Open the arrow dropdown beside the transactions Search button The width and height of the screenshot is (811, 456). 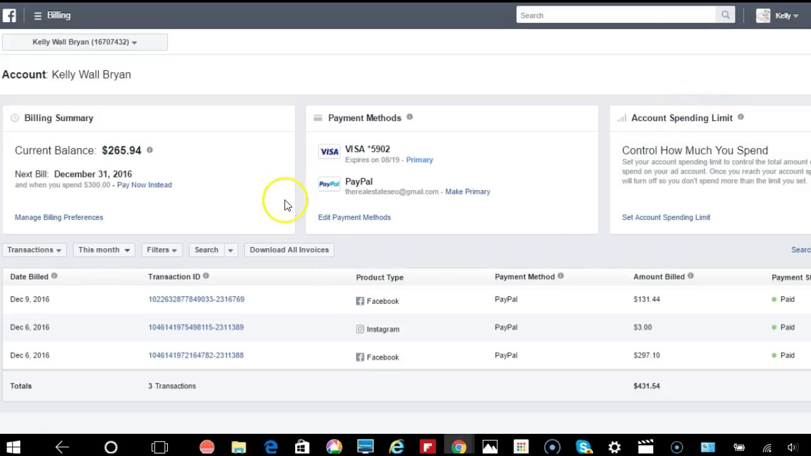pos(230,250)
